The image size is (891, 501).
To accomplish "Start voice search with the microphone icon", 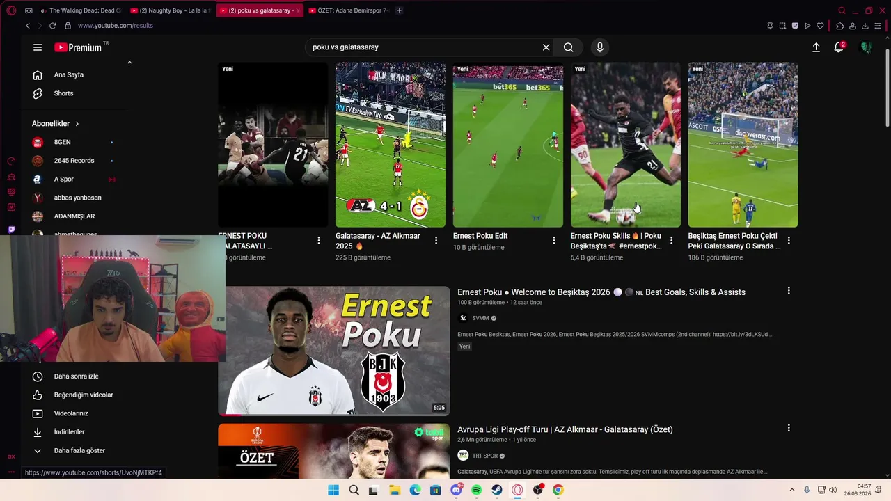I will (x=600, y=47).
